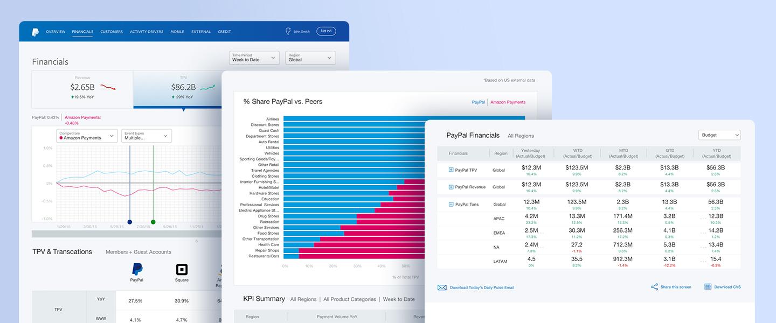Screen dimensions: 776x323
Task: Expand the PayPal TPV row
Action: coord(451,170)
